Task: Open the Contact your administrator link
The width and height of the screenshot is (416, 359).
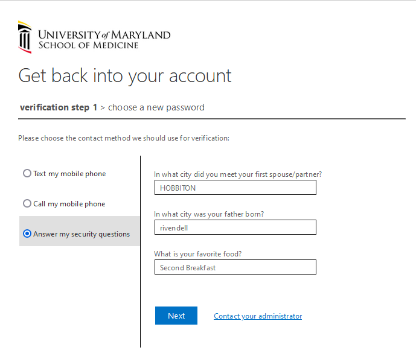Action: (258, 316)
